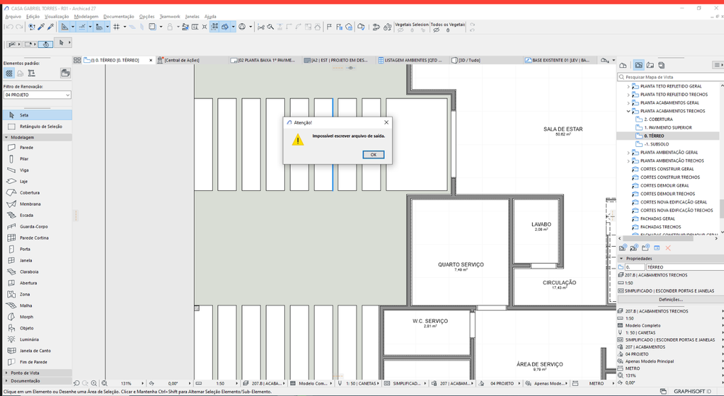
Task: Open the 1:50 scale status bar dropdown
Action: tap(220, 383)
